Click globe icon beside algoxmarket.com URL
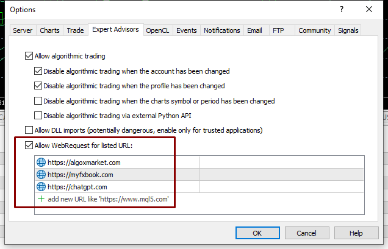Screen dimensions: 388x249 41,163
